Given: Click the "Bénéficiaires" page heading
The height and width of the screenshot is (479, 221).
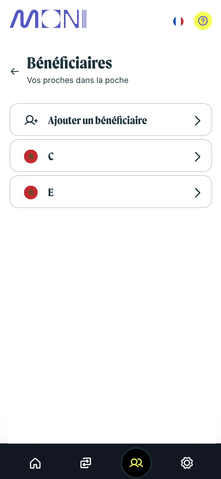Looking at the screenshot, I should pos(69,63).
